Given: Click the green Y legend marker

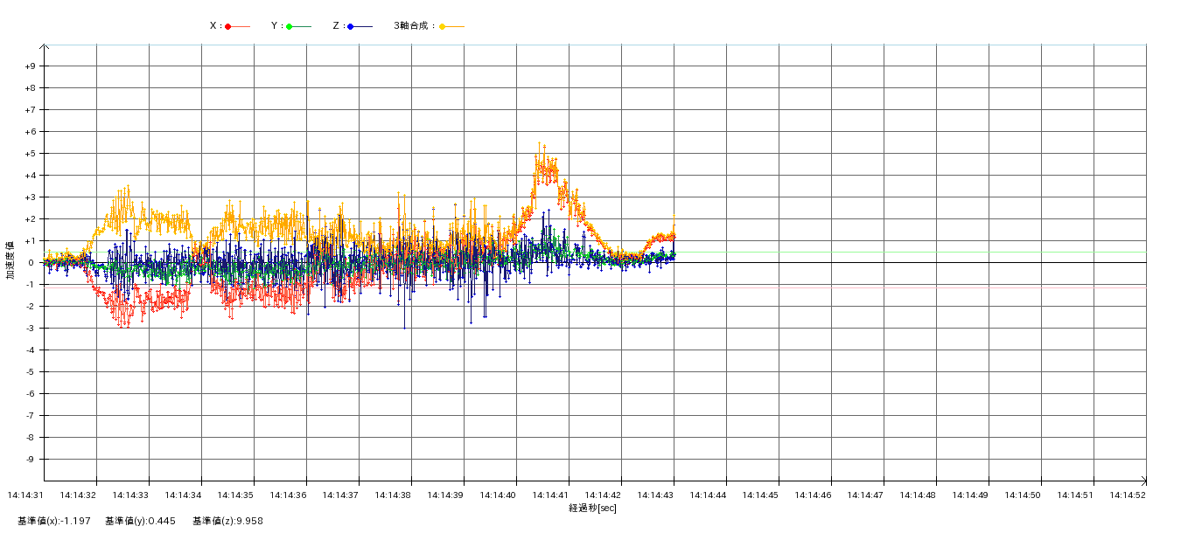Looking at the screenshot, I should 290,26.
